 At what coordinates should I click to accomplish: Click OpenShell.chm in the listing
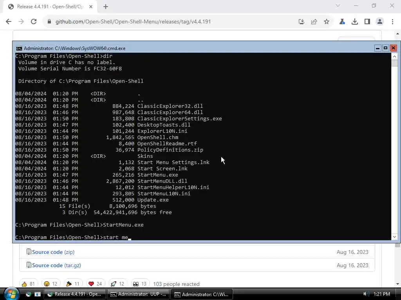(157, 137)
